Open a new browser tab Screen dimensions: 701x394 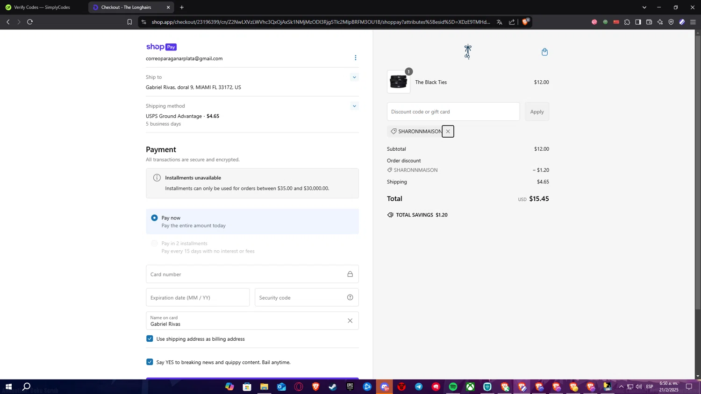[182, 7]
